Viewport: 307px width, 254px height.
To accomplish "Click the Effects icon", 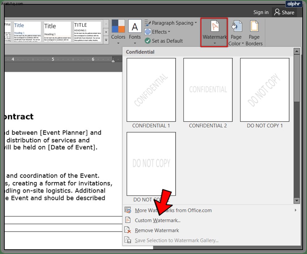I will (148, 32).
